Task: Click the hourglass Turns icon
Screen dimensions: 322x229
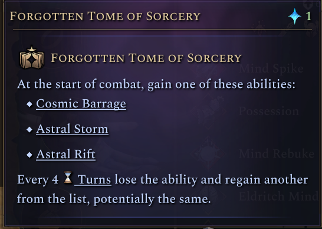Action: click(68, 178)
